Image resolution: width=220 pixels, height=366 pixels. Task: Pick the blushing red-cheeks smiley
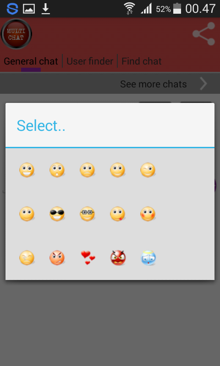pos(148,214)
